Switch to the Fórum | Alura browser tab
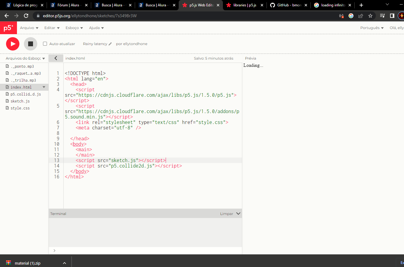The image size is (404, 267). click(69, 5)
